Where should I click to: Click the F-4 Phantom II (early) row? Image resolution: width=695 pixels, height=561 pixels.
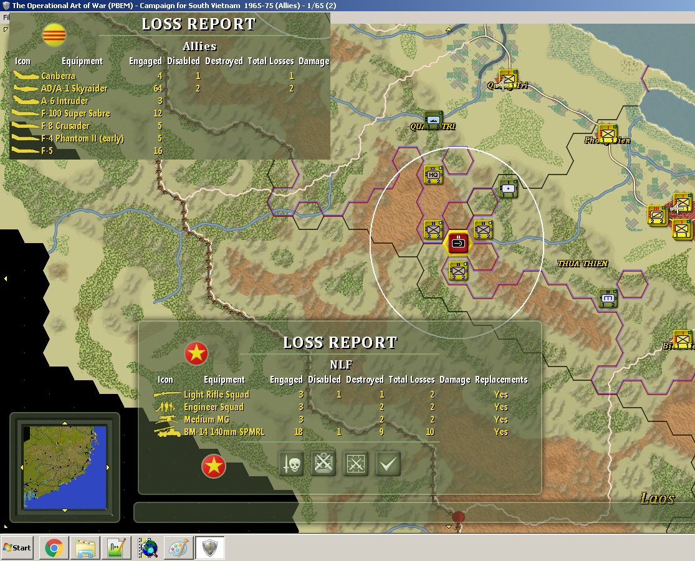pos(170,138)
